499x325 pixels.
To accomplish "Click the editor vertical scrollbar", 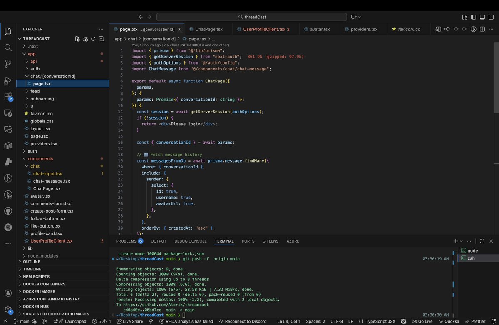I will coord(496,78).
